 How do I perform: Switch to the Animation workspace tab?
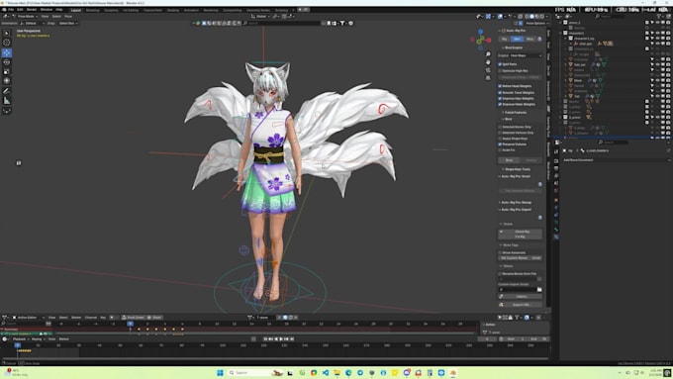pyautogui.click(x=191, y=10)
